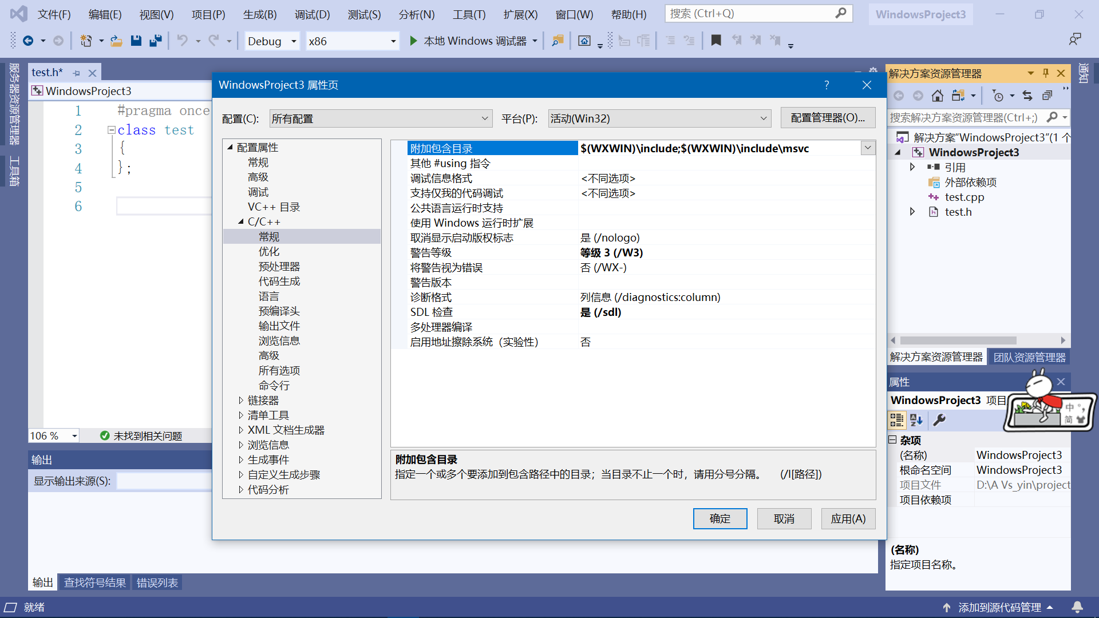The width and height of the screenshot is (1099, 618).
Task: Click the screenshot window toolbar icon
Action: pyautogui.click(x=584, y=41)
